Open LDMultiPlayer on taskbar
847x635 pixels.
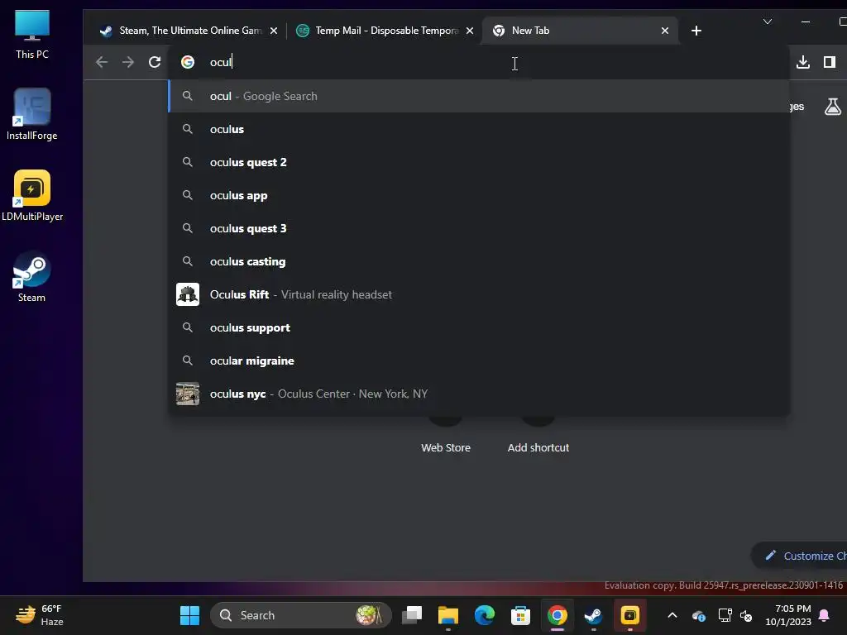[629, 615]
